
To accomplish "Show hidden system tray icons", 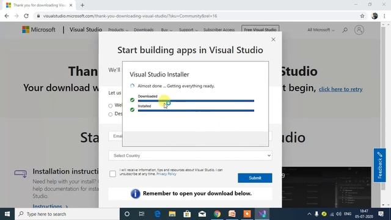I will pyautogui.click(x=309, y=214).
